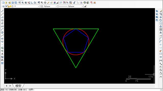The image size is (163, 91).
Task: Select the Circle draw tool
Action: click(x=2, y=33)
